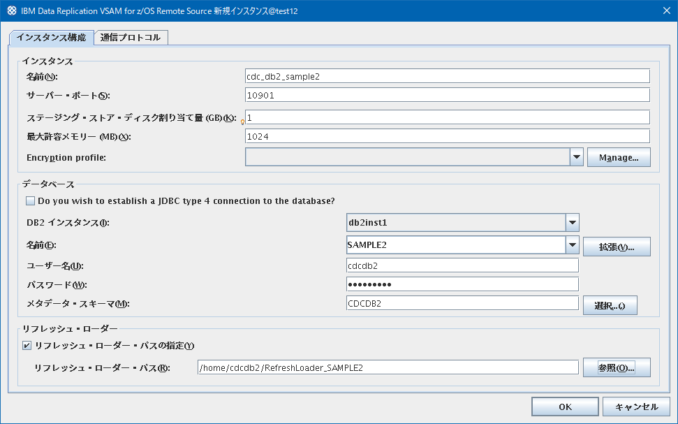Click the データベース group title
Screen dimensions: 678x424
click(x=48, y=184)
